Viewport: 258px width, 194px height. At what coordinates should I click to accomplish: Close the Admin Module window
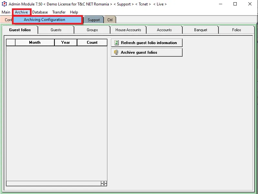[x=250, y=4]
